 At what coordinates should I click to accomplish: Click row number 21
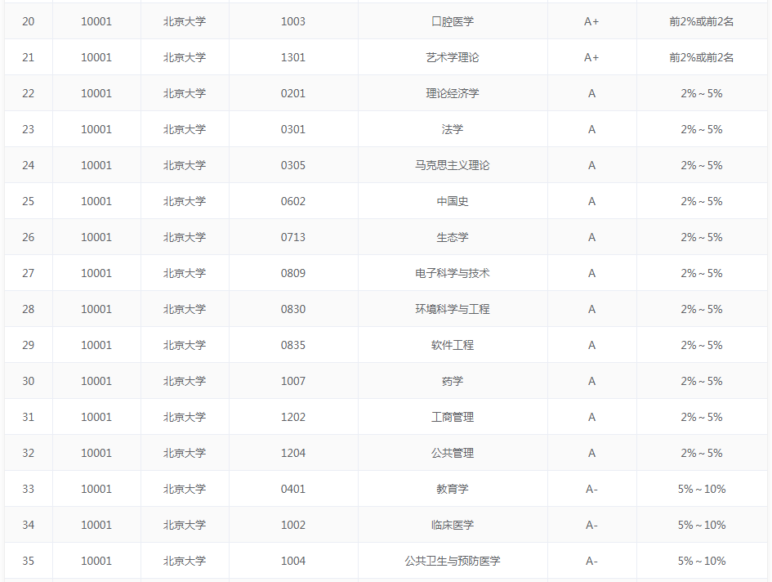[28, 58]
